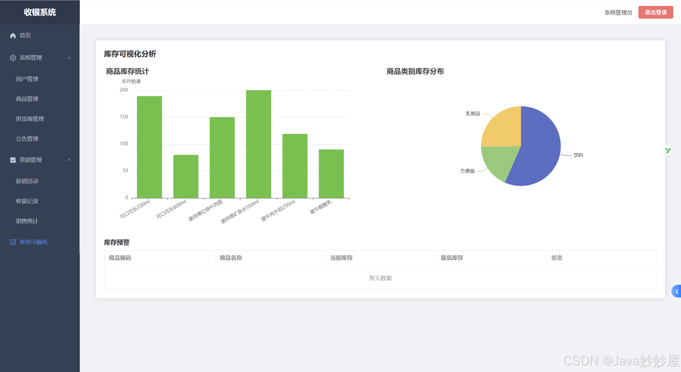
Task: Collapse the 营销管理 submenu chevron
Action: (69, 160)
